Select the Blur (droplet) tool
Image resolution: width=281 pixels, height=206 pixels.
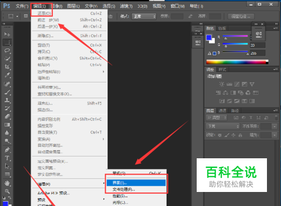click(x=7, y=133)
